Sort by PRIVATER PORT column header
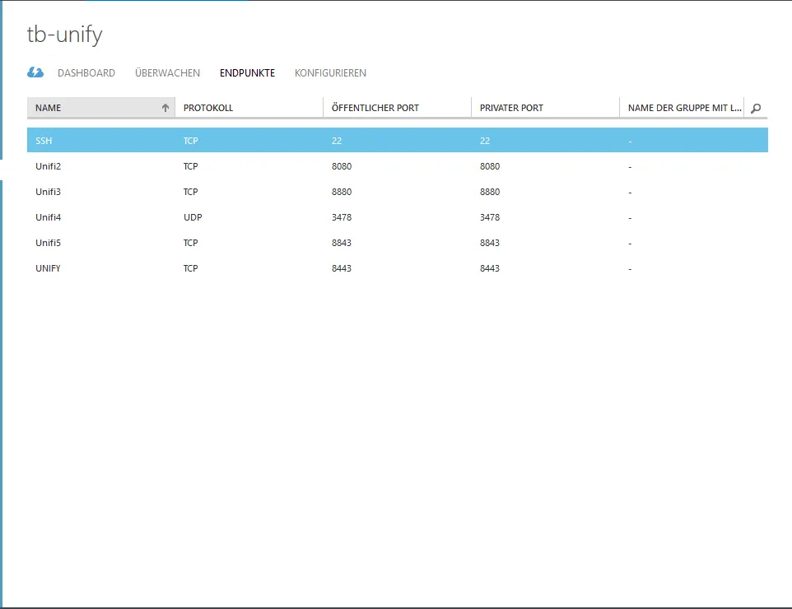Screen dimensions: 792x609 546,108
